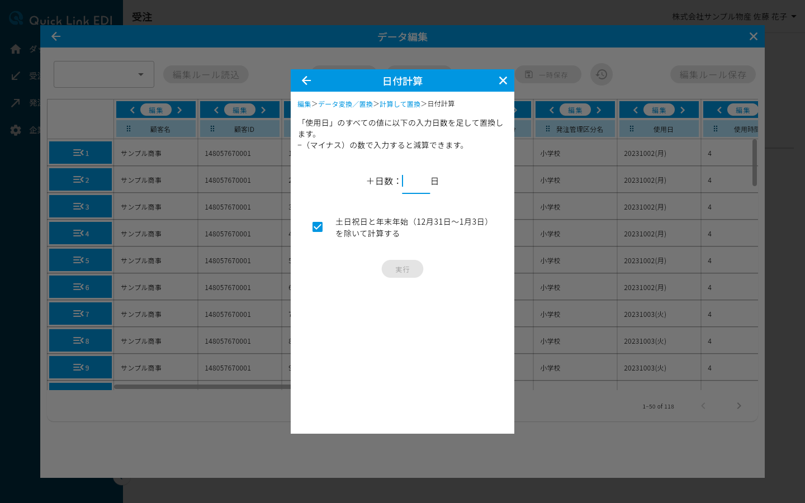Click the table's horizontal scrollbar

tap(202, 386)
